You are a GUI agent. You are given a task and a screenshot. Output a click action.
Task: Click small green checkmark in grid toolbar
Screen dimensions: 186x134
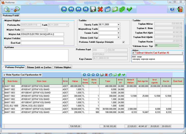pos(124,75)
